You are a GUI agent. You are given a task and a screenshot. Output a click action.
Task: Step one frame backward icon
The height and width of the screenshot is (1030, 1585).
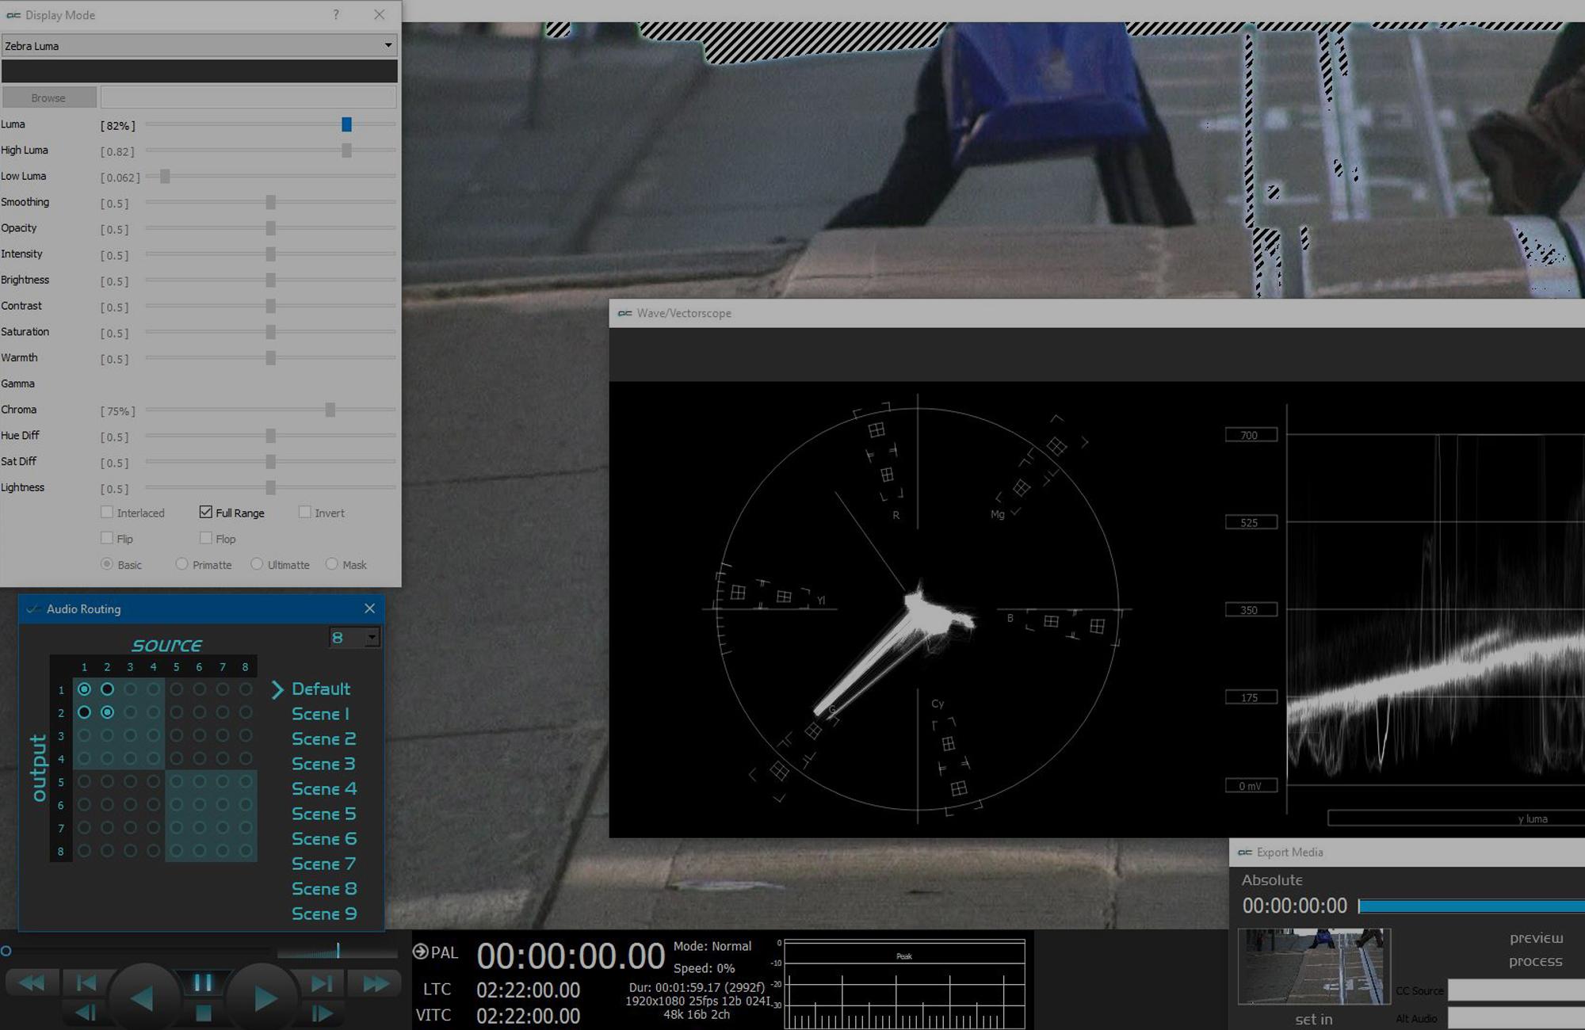pos(86,1013)
